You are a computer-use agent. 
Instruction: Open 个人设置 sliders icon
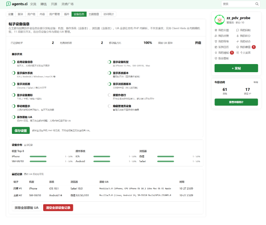point(237,53)
